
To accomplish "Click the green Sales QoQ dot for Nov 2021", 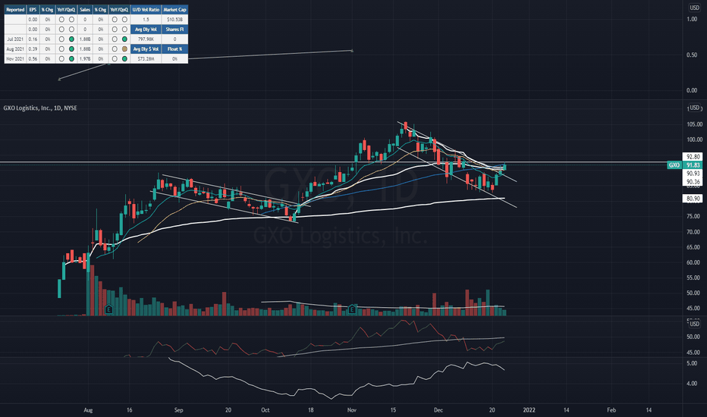I will (124, 58).
